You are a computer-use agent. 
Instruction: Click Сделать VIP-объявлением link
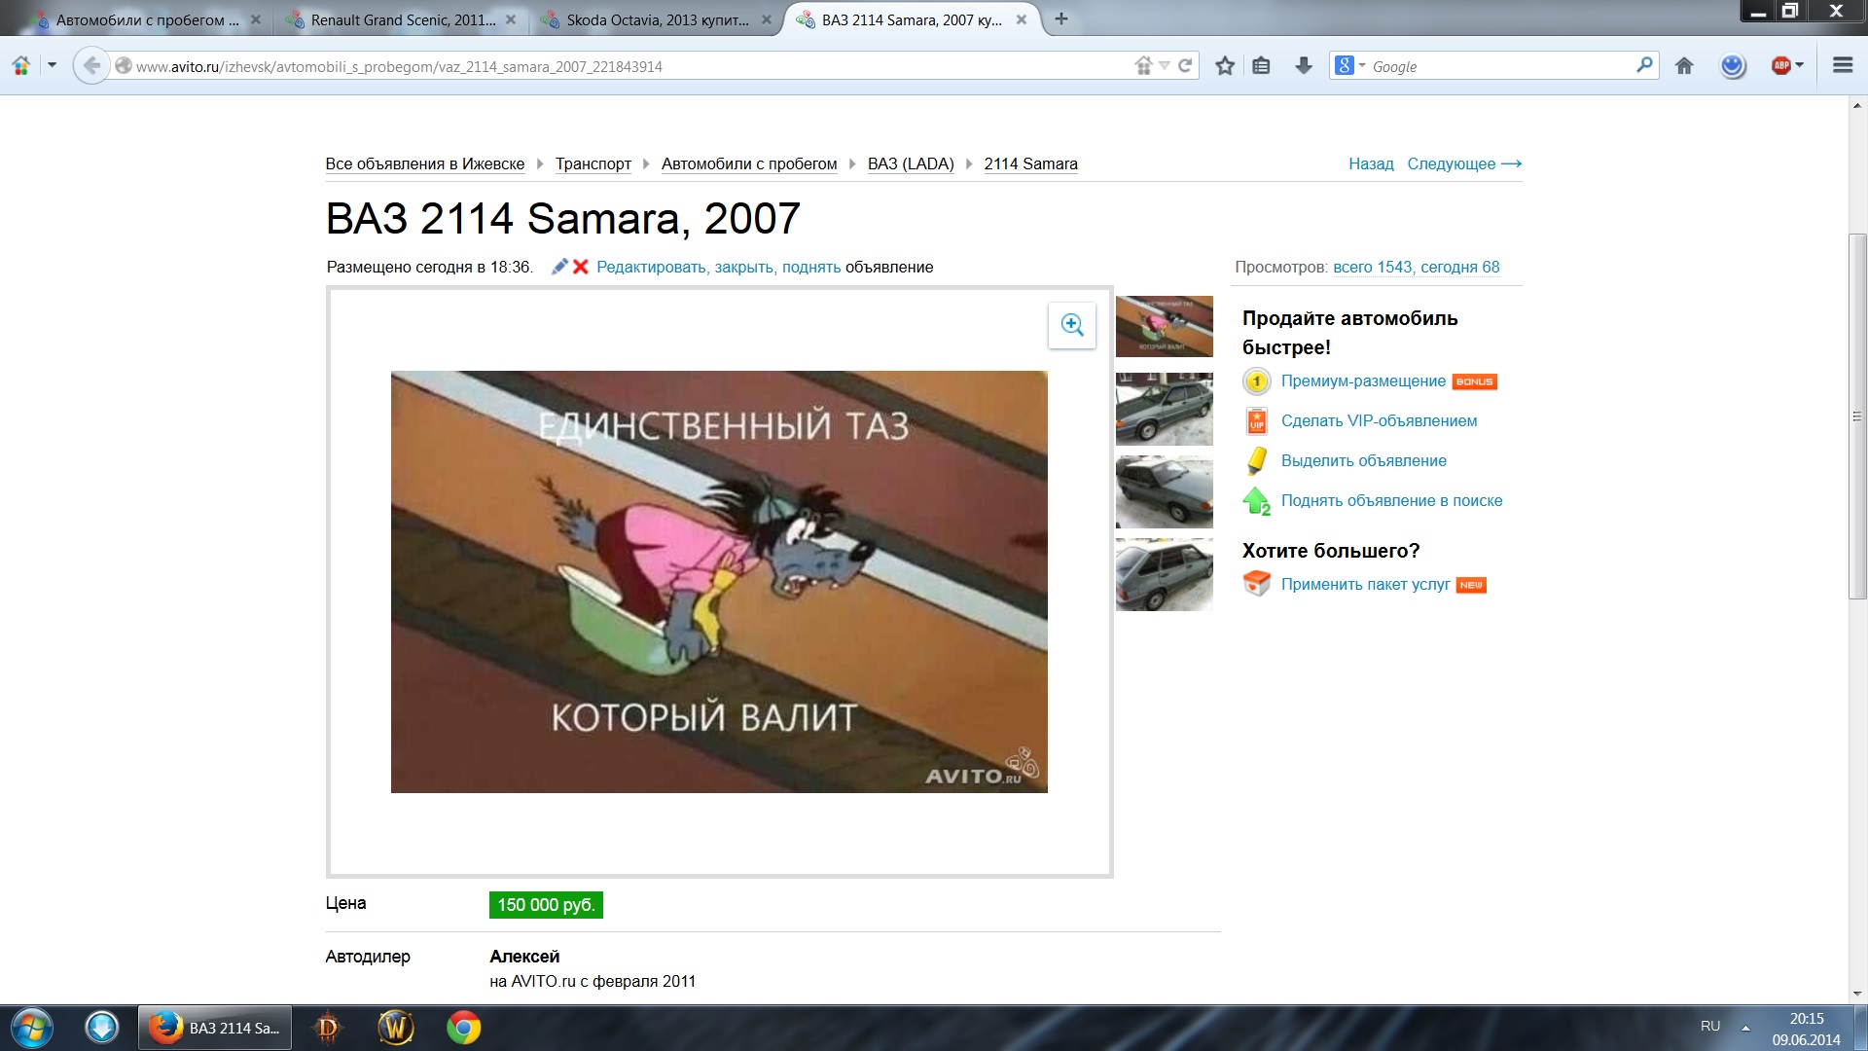click(x=1379, y=421)
